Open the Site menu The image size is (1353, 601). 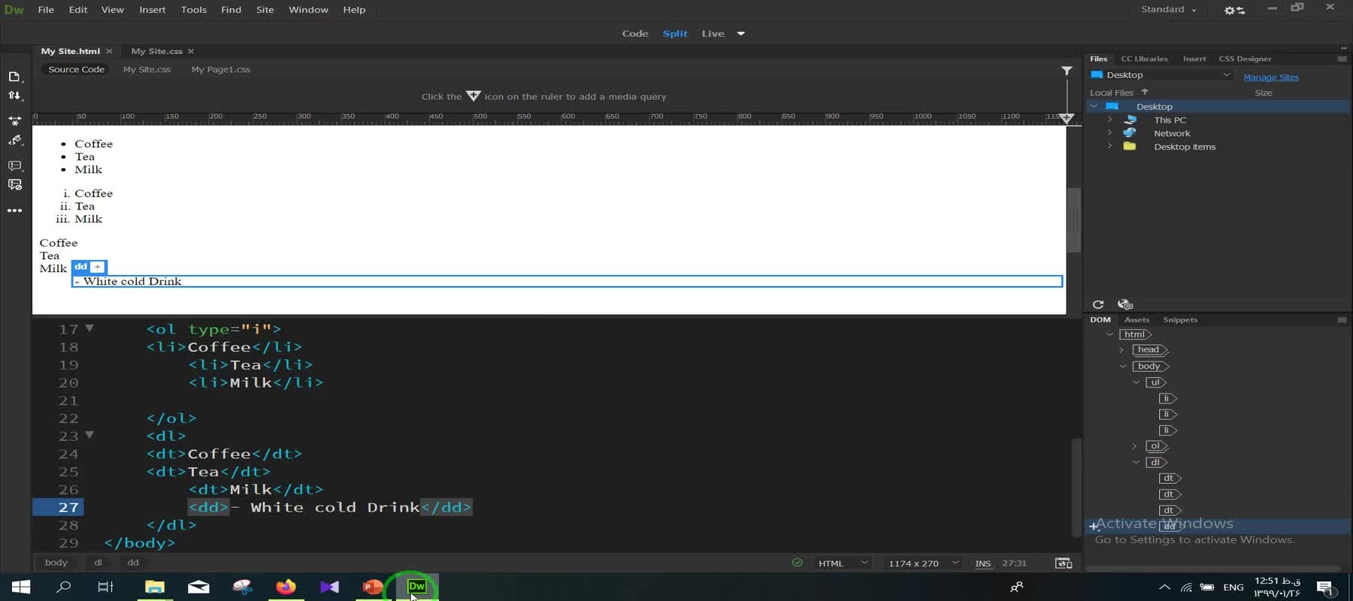pos(265,10)
